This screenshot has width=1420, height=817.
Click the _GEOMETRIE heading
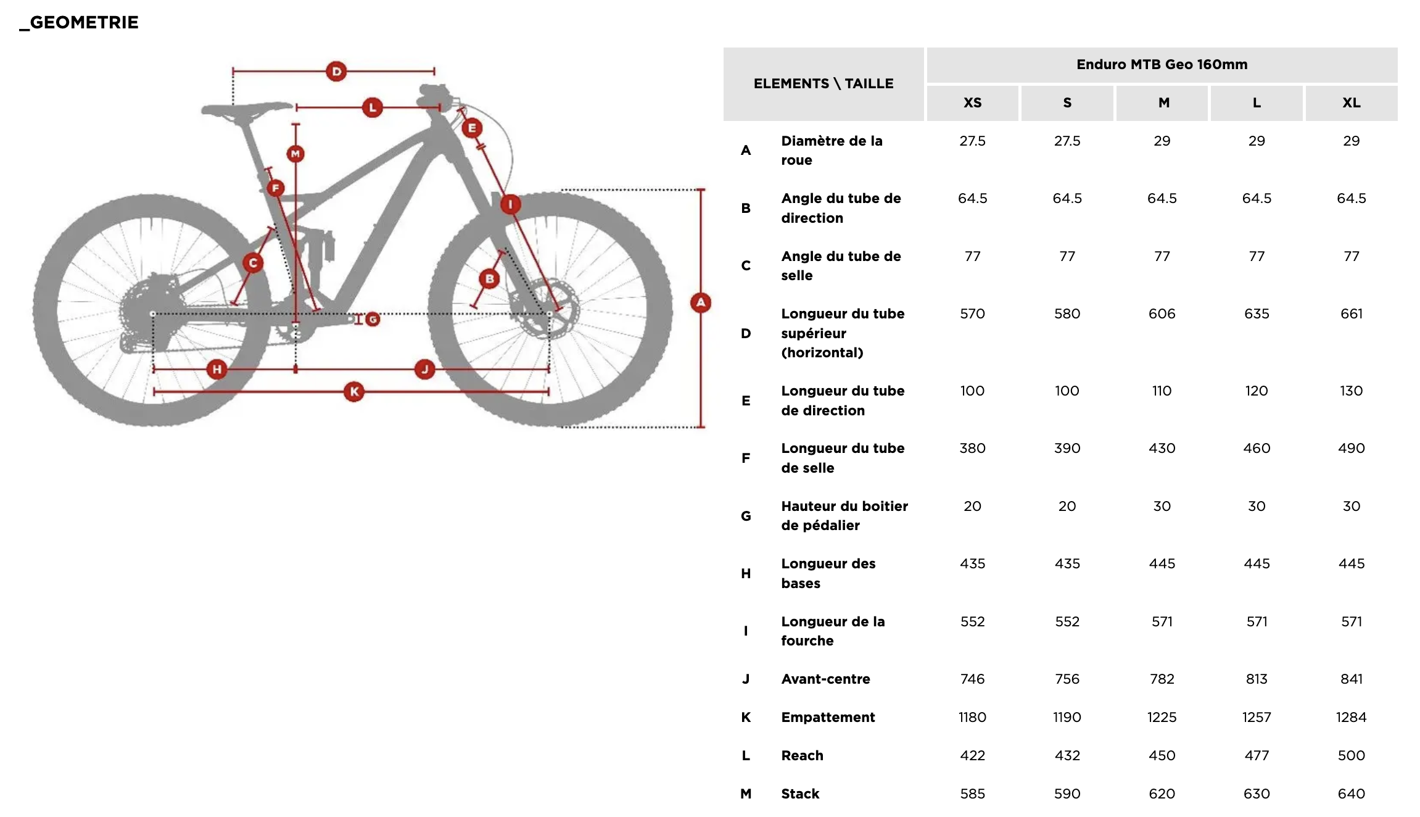click(x=79, y=23)
